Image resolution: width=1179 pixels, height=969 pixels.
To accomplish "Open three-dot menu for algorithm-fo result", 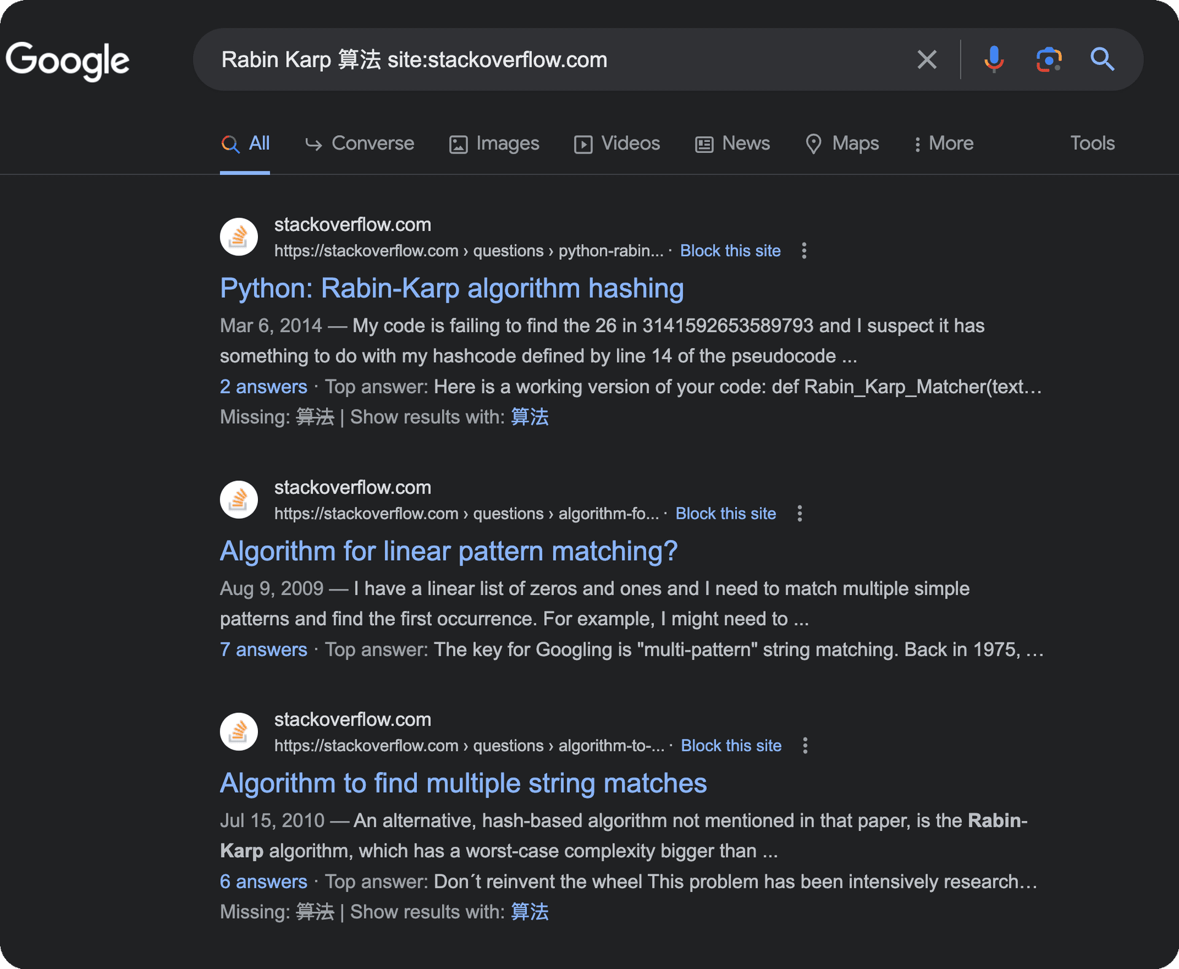I will pyautogui.click(x=800, y=513).
